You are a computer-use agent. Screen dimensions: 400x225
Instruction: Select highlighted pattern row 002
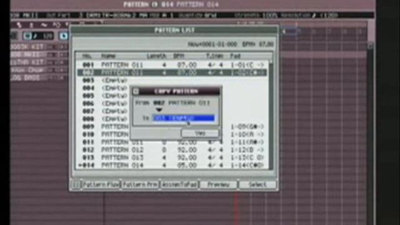[x=172, y=72]
